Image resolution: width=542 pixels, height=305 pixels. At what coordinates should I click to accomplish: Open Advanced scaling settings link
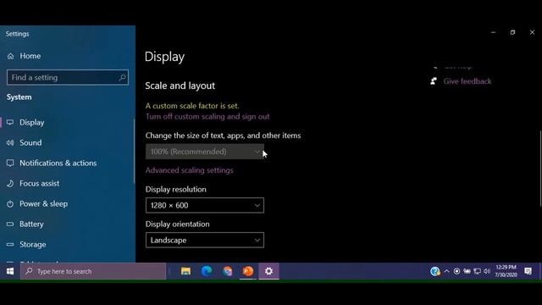click(x=190, y=170)
